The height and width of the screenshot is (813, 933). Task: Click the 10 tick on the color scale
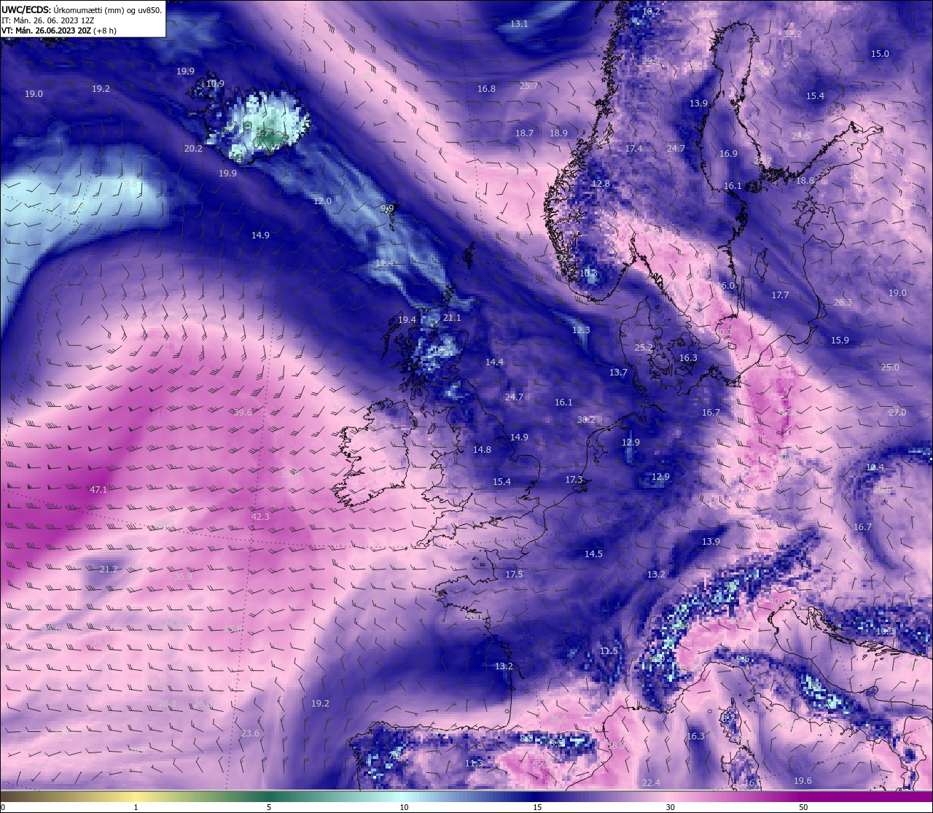point(404,807)
